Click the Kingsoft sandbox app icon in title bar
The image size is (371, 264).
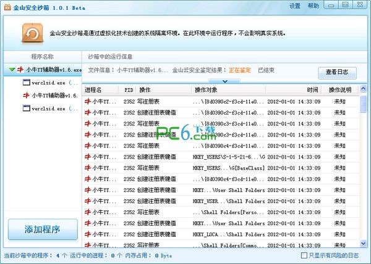click(7, 7)
